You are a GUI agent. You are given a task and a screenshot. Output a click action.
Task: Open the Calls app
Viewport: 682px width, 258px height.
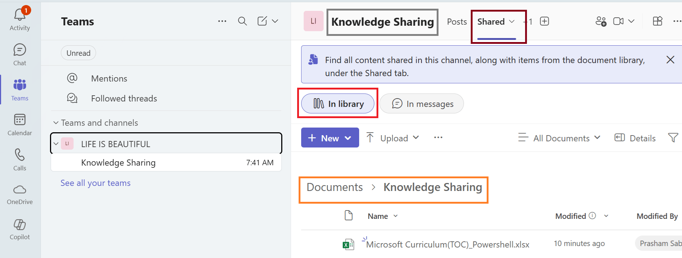20,160
